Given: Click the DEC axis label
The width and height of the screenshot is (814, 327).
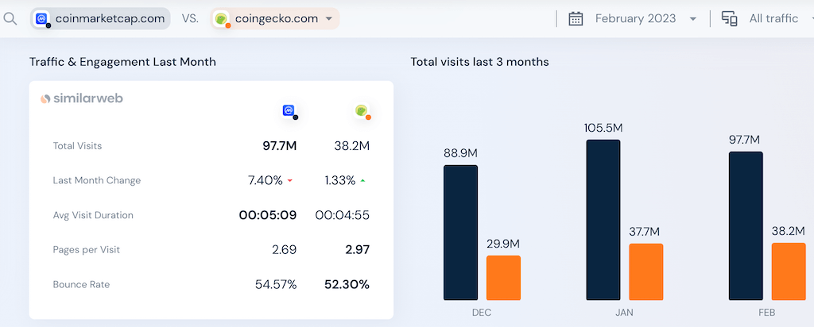Looking at the screenshot, I should [482, 313].
